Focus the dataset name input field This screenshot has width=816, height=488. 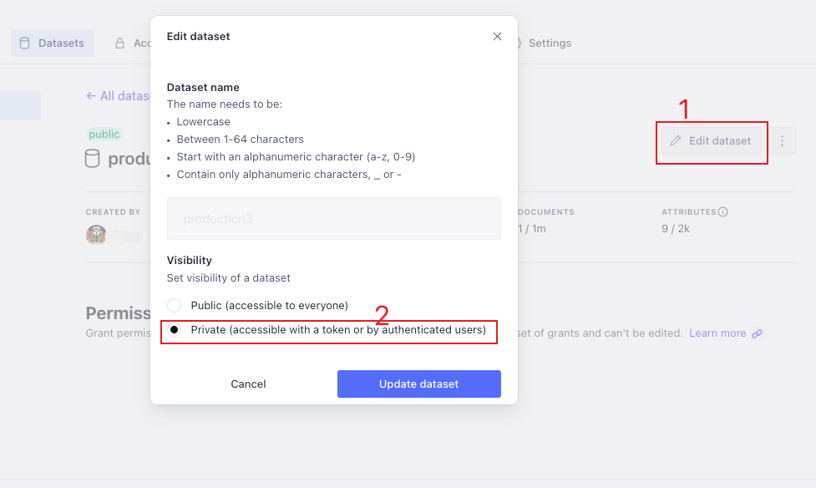334,219
